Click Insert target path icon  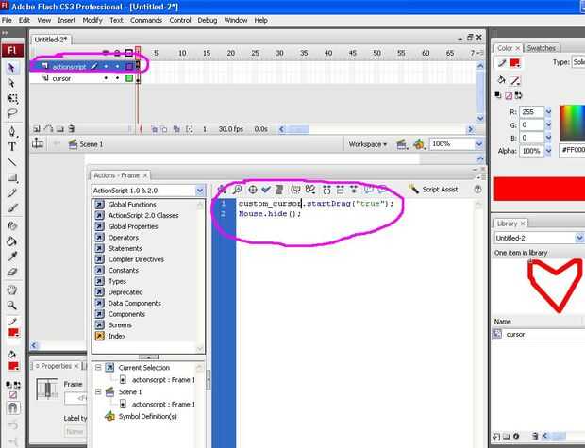tap(253, 190)
